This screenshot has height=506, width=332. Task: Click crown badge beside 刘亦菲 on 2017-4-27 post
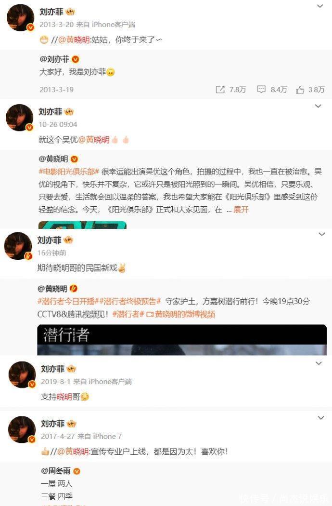pyautogui.click(x=71, y=424)
